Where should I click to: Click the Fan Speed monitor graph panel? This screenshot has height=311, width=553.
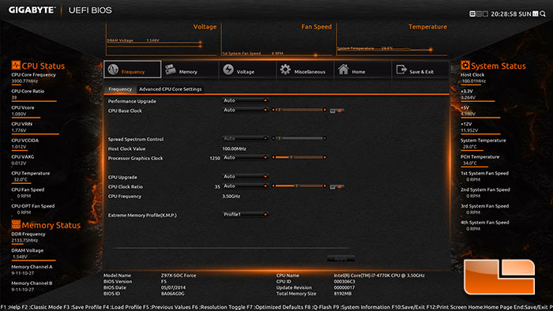pos(277,39)
